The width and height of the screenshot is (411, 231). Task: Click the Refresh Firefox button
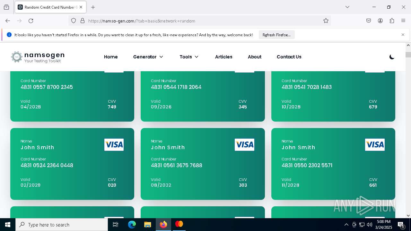(x=276, y=35)
